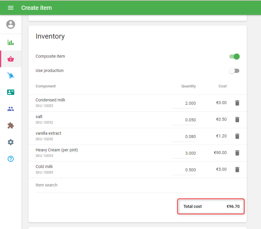Go to Reports bar chart icon
The width and height of the screenshot is (261, 229).
click(x=11, y=42)
